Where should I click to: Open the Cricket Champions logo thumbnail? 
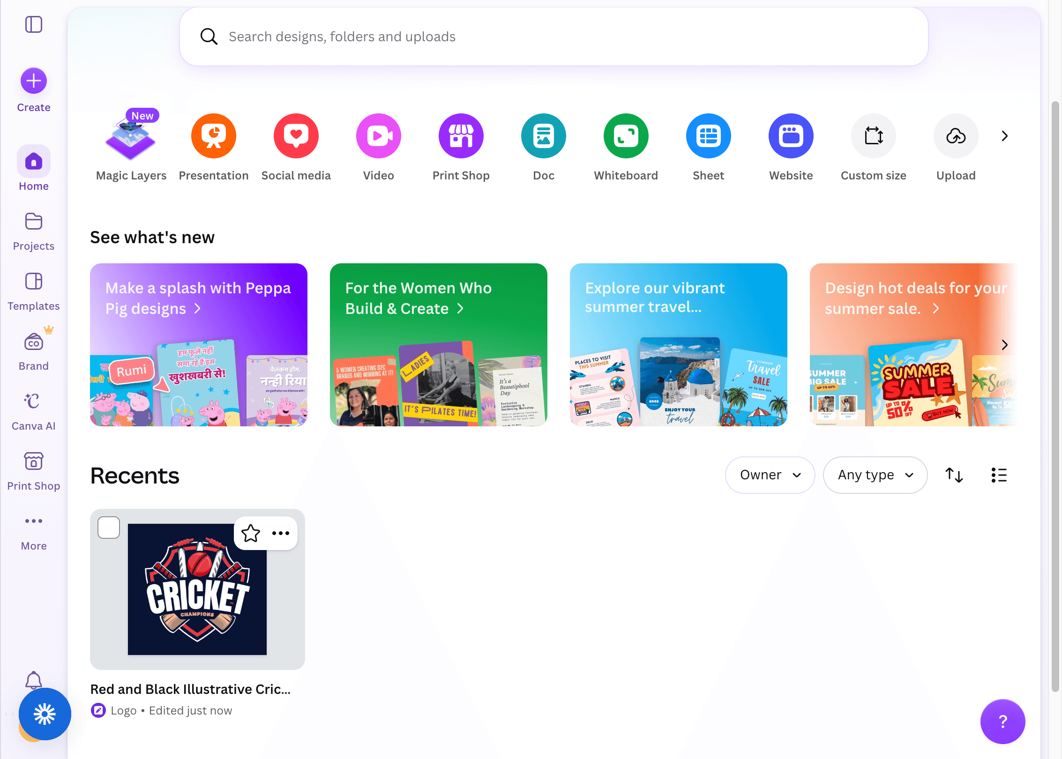[x=197, y=589]
